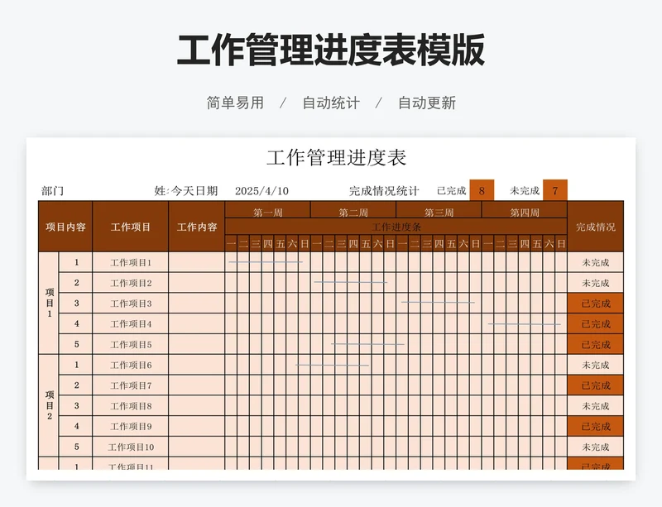This screenshot has width=662, height=507.
Task: Select the number 4 cell beside 工作项目9
Action: pos(76,426)
